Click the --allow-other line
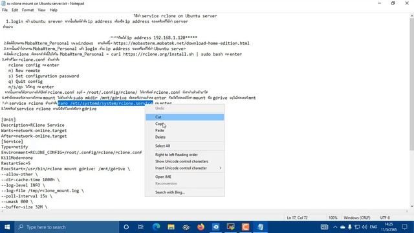This screenshot has width=414, height=233. click(19, 174)
